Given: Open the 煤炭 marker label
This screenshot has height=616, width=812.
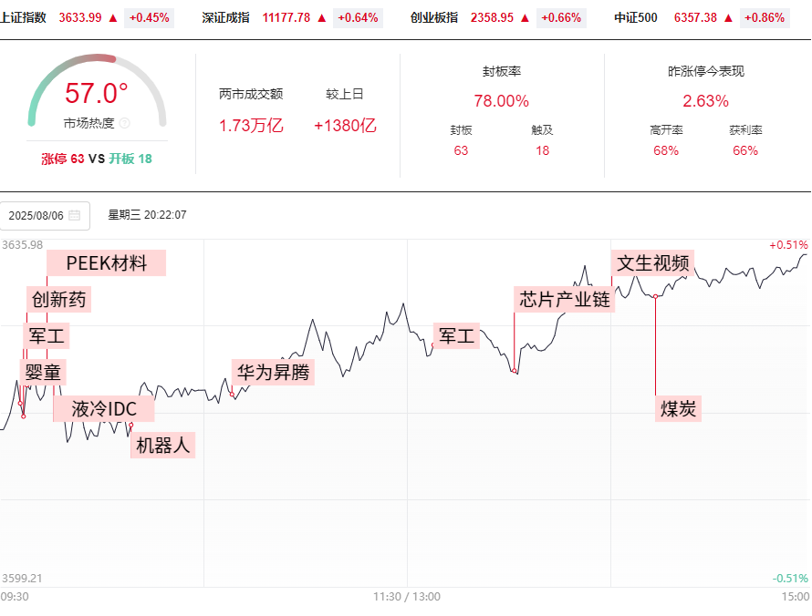Looking at the screenshot, I should coord(678,409).
